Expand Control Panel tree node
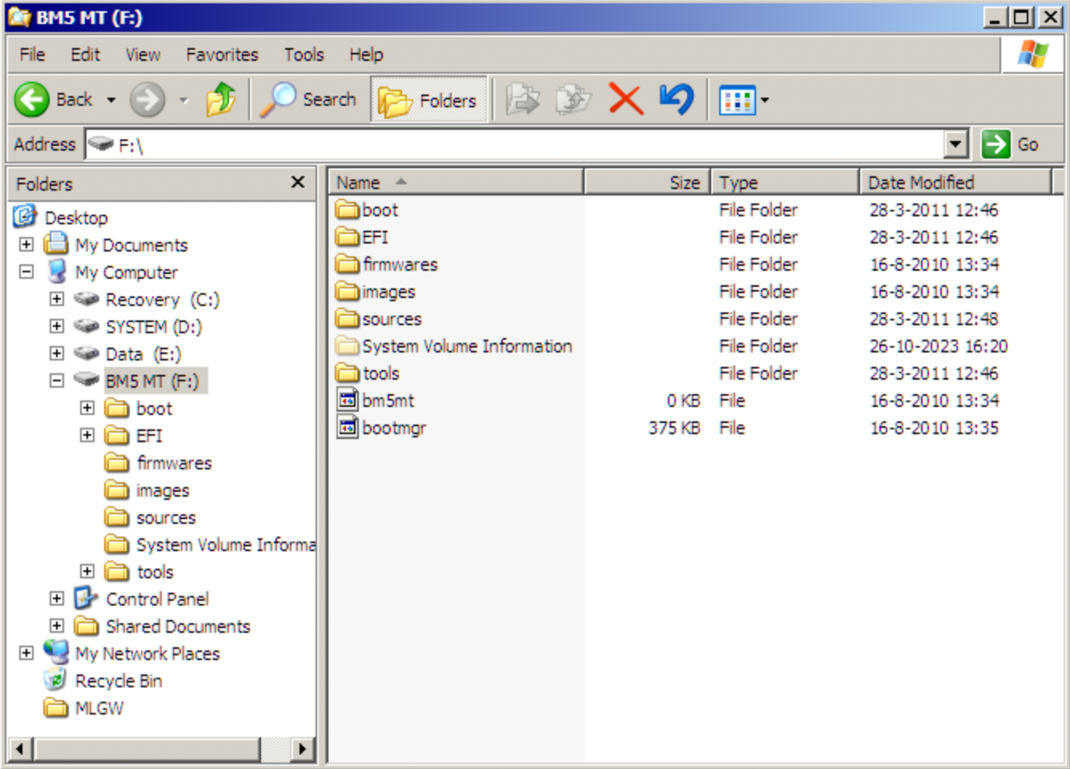 [x=57, y=598]
